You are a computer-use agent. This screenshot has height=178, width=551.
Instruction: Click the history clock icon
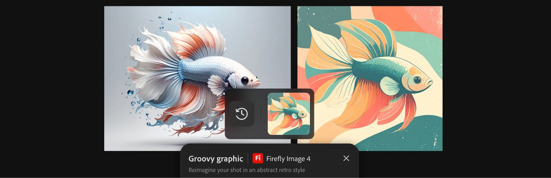pos(242,114)
